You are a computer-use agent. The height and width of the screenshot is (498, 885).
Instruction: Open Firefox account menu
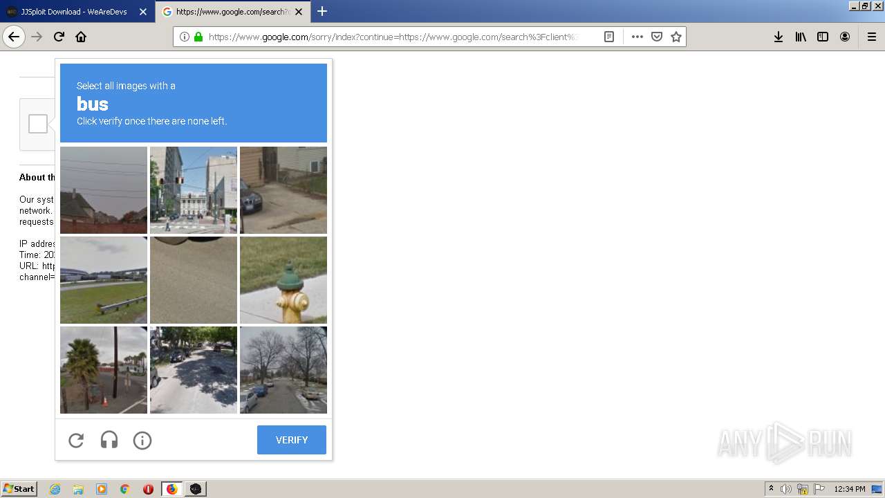(845, 37)
